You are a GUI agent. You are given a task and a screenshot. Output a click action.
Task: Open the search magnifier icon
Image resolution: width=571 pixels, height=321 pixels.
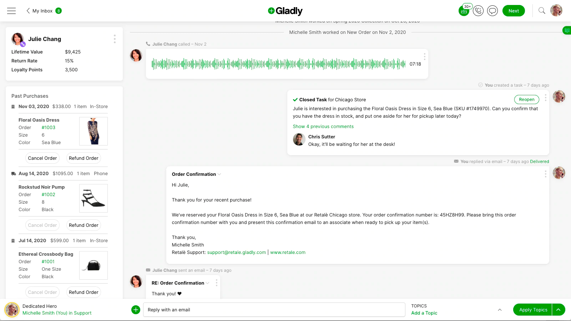pos(542,11)
